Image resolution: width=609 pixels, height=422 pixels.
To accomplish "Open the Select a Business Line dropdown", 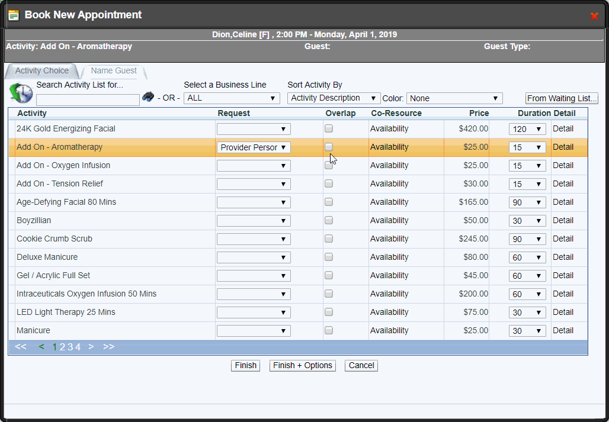I will pyautogui.click(x=232, y=98).
